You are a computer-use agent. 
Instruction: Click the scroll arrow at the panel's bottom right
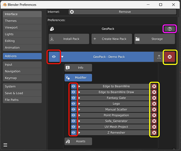click(174, 149)
